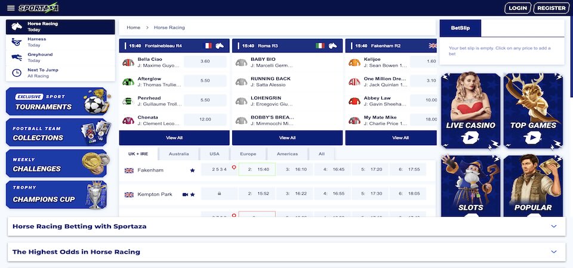Add Abbey Law at 10.00 to bet slip
Screen dimensions: 573x268
coord(424,100)
